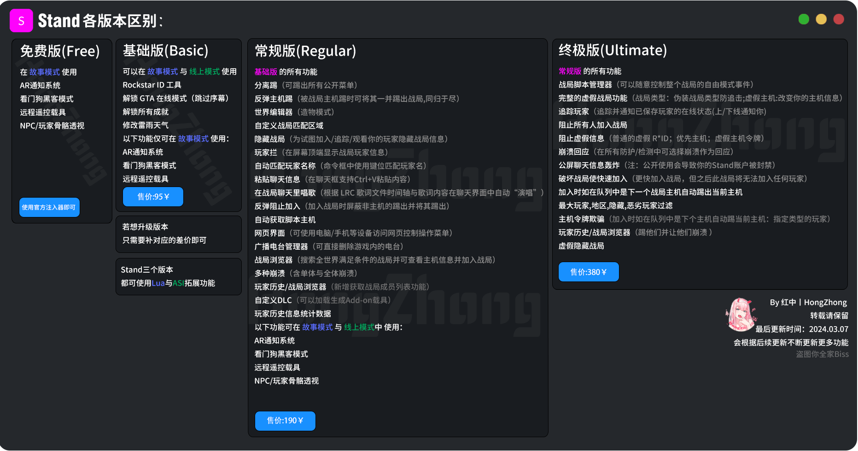Click the 若想升级版本 upgrade info box
Viewport: 858px width, 451px height.
pos(179,234)
